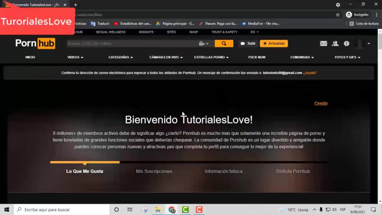Expand the Categorías dropdown menu

click(121, 57)
